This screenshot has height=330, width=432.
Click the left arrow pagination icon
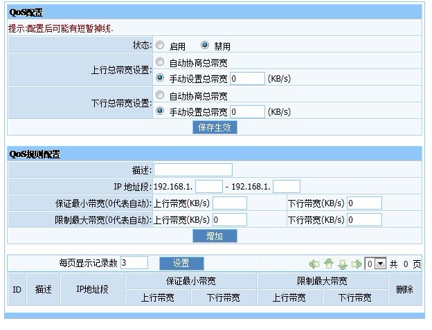pyautogui.click(x=314, y=264)
